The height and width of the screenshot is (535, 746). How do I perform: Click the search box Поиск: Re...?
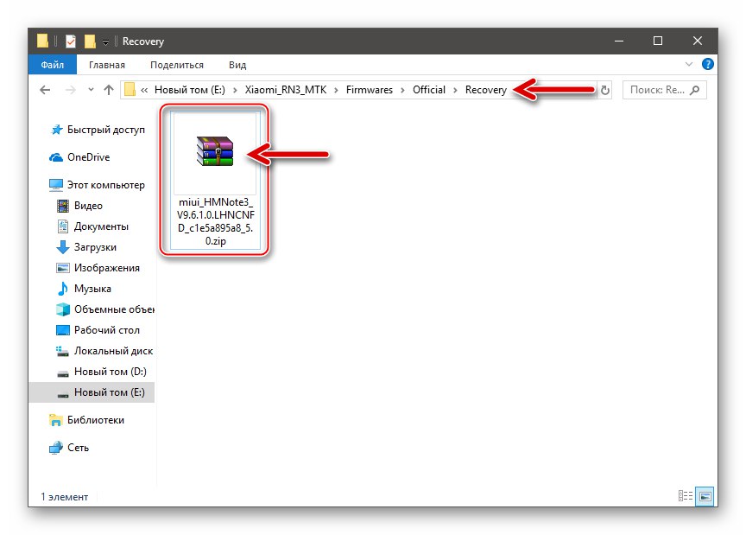(665, 90)
